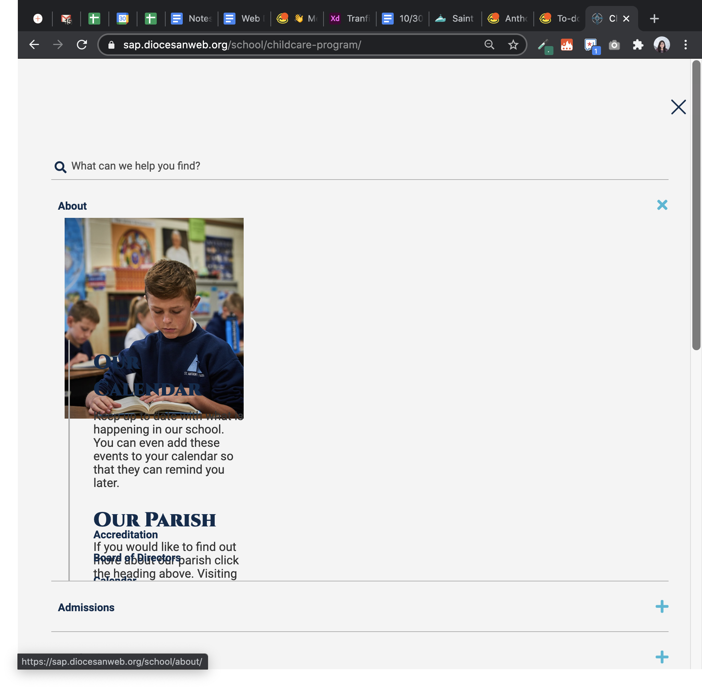Open the Accreditation link
This screenshot has height=690, width=702.
pyautogui.click(x=126, y=535)
